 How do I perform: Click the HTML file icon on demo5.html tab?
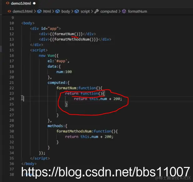(8, 3)
